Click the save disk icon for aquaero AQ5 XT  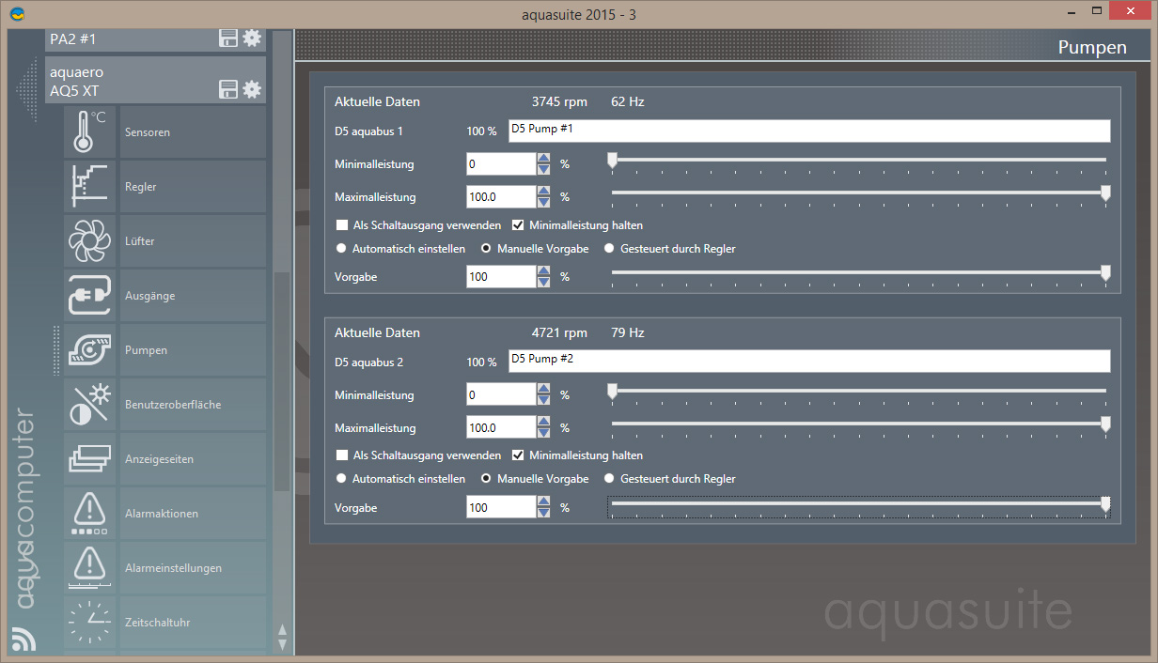tap(227, 89)
